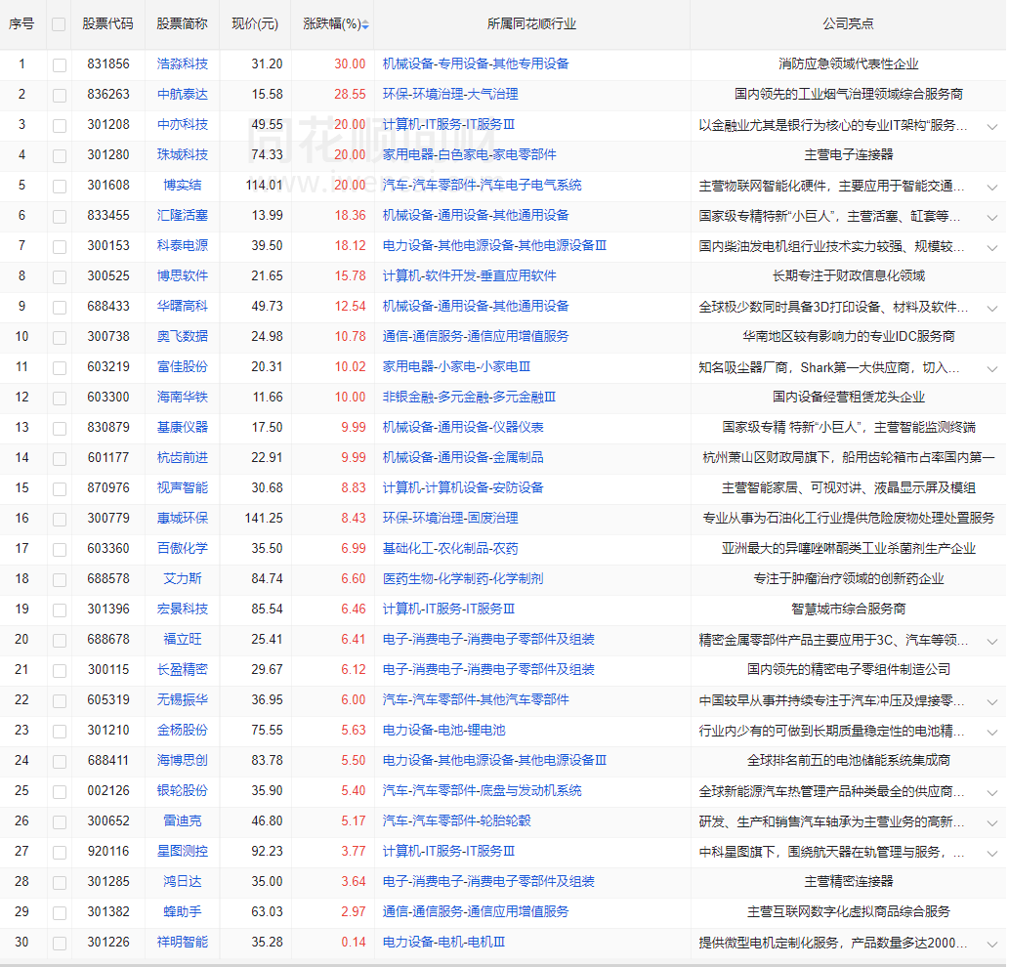
Task: Open industry link 电力设备-电机-电机Ⅲ
Action: (443, 942)
